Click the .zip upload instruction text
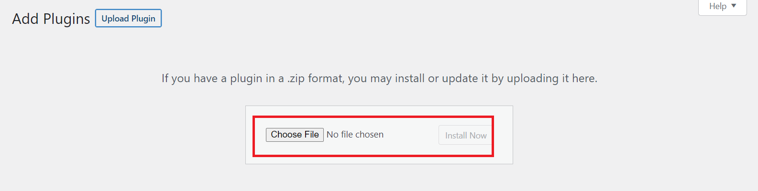 379,78
